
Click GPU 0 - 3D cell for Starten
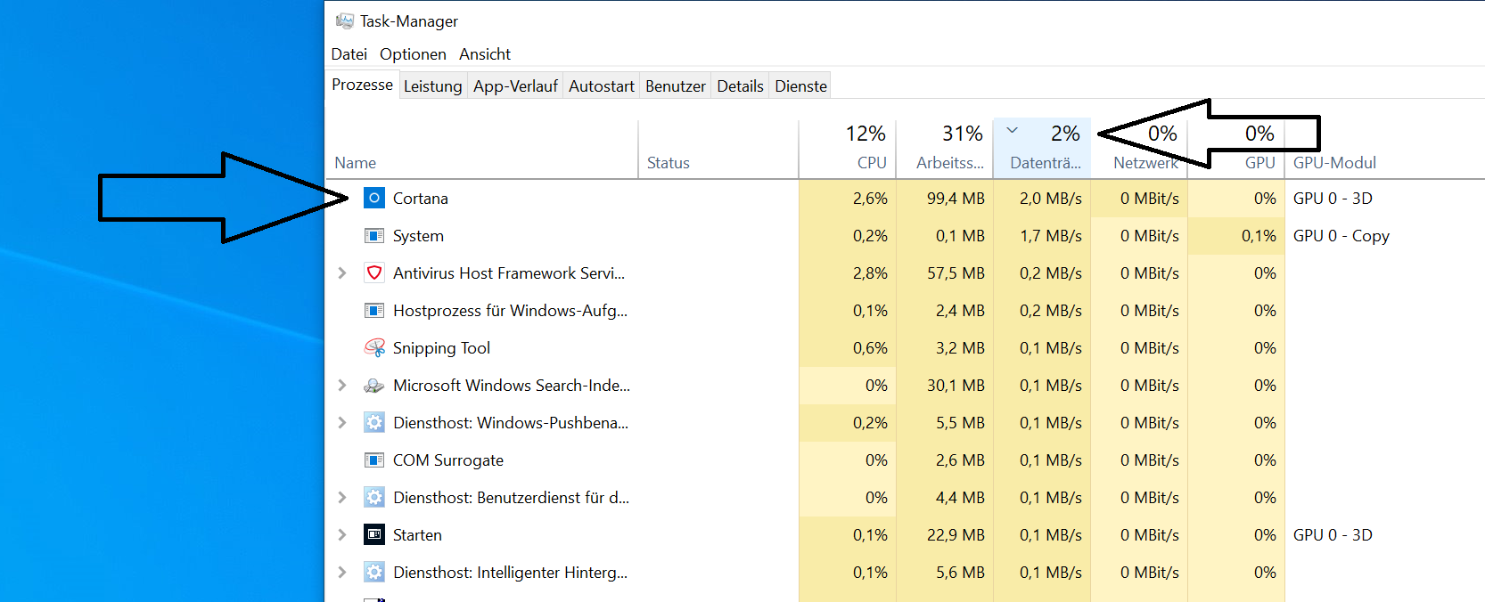pyautogui.click(x=1333, y=535)
